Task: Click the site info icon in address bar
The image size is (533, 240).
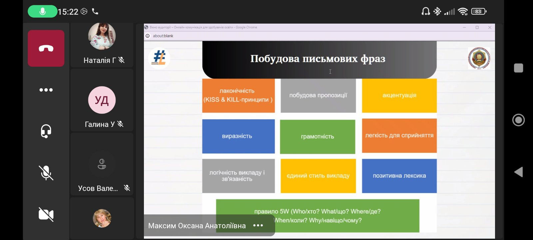Action: click(x=148, y=36)
